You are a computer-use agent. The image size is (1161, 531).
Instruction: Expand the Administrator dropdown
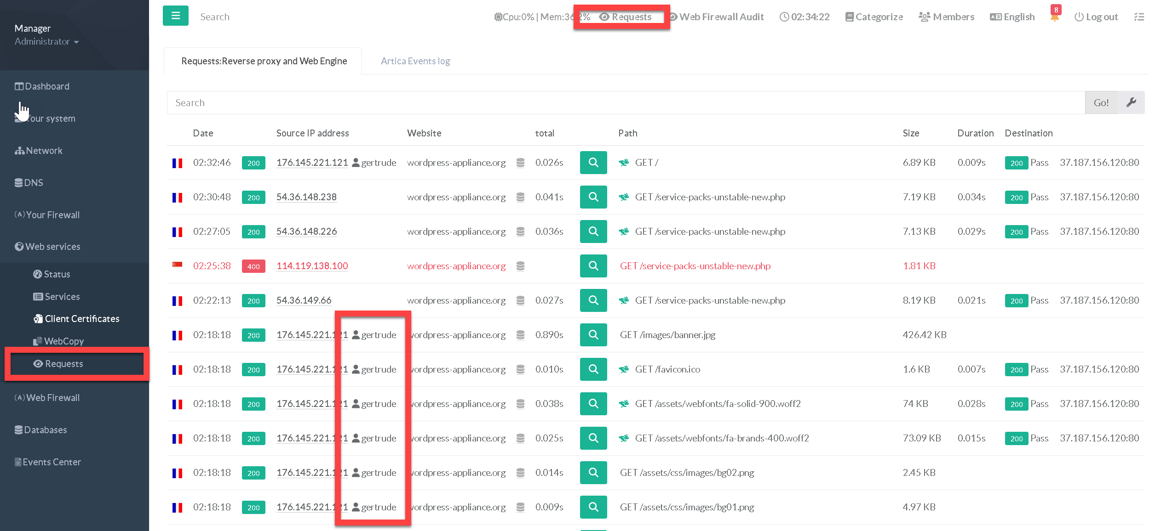(46, 41)
